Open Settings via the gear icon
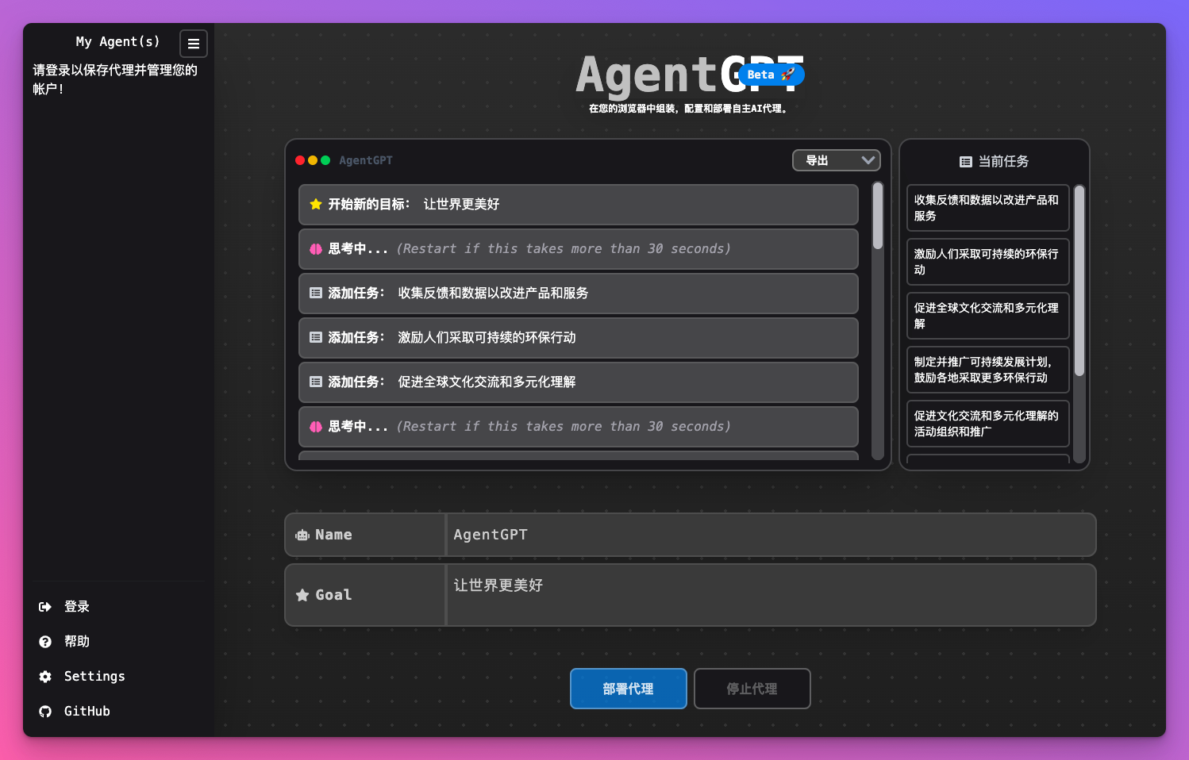This screenshot has width=1189, height=760. tap(45, 676)
